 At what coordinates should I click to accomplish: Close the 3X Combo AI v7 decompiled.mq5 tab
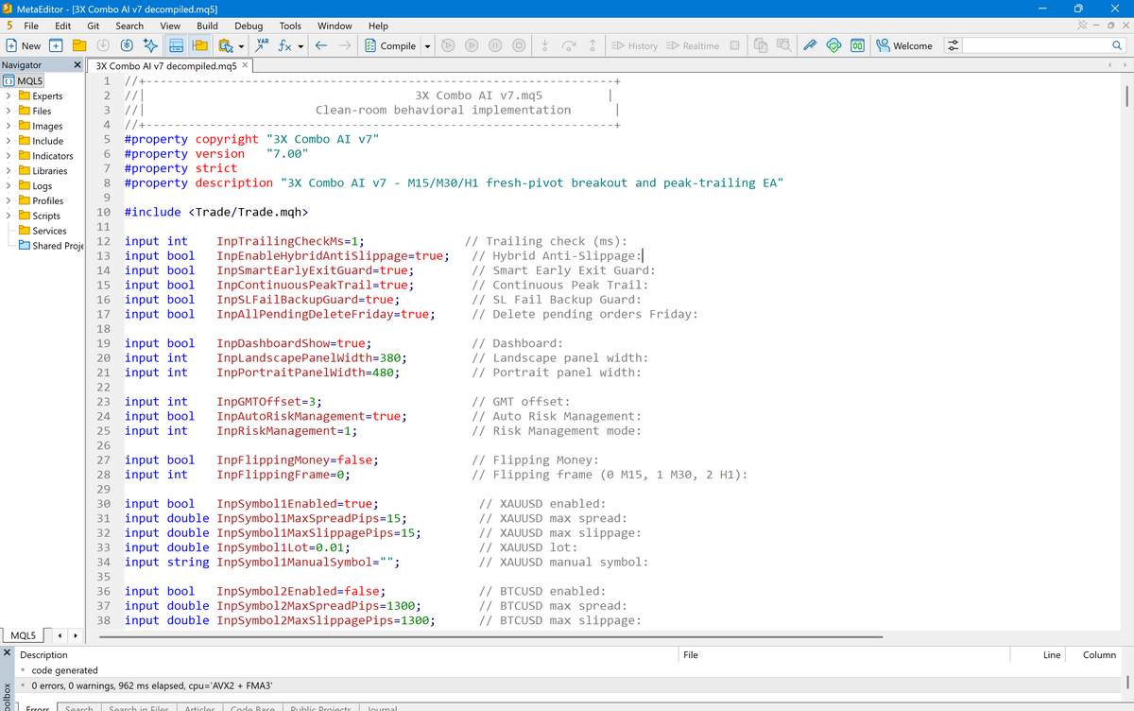246,65
